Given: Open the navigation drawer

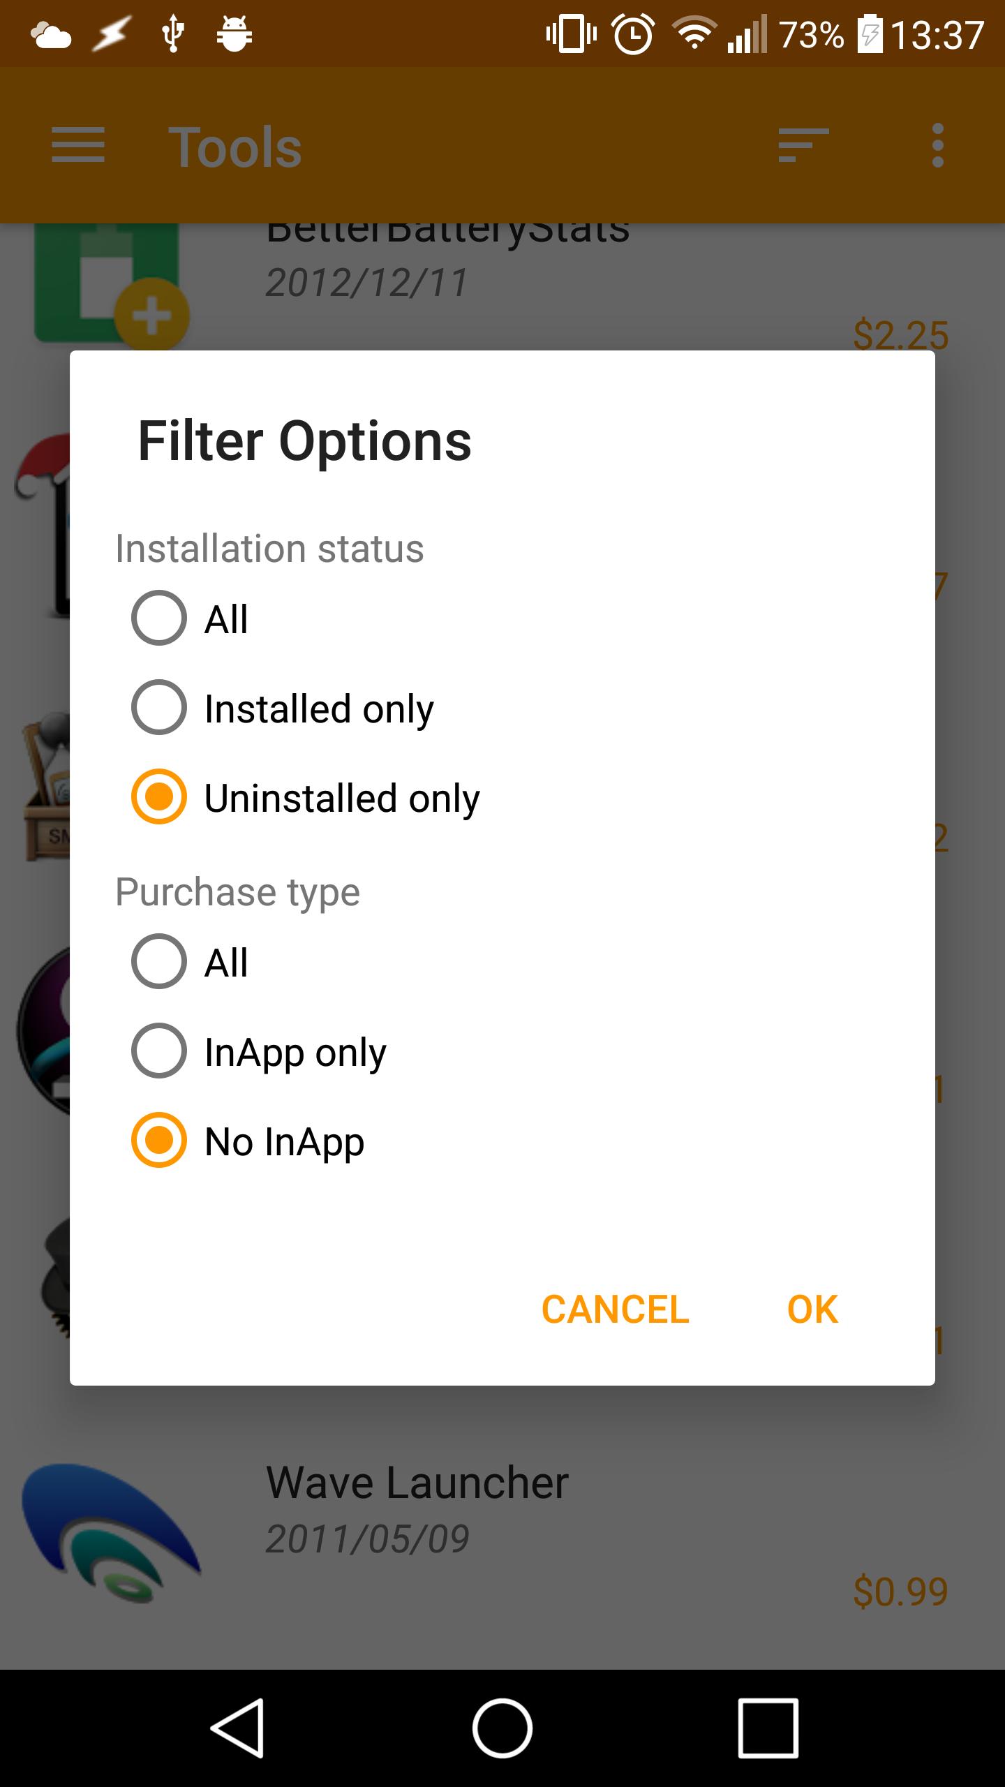Looking at the screenshot, I should [78, 145].
